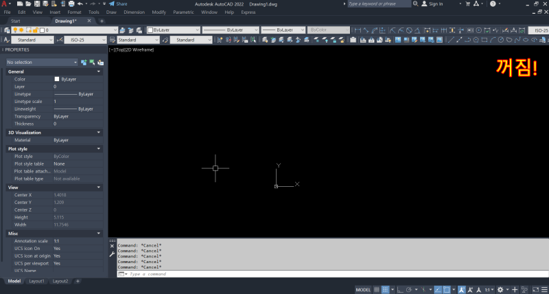The width and height of the screenshot is (549, 294).
Task: Click the Select Objects icon in Properties
Action: point(92,63)
